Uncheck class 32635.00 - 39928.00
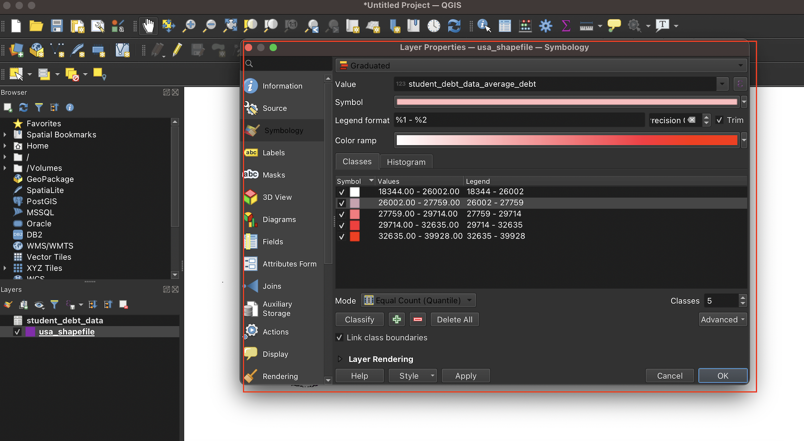804x441 pixels. coord(341,236)
